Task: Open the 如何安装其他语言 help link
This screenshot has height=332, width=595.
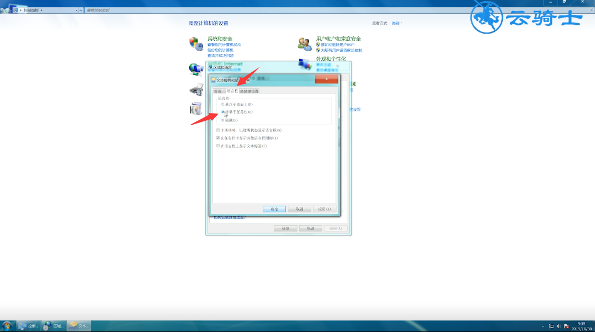Action: click(x=230, y=217)
